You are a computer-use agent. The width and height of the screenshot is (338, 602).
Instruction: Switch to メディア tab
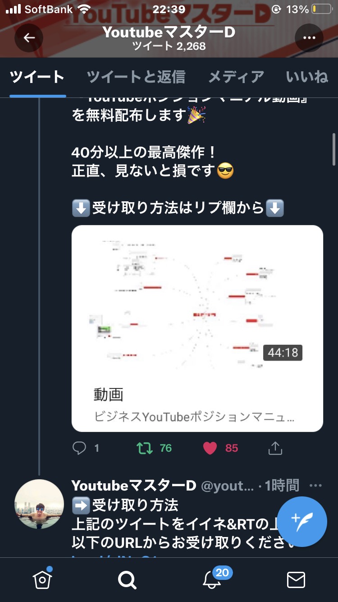[236, 77]
